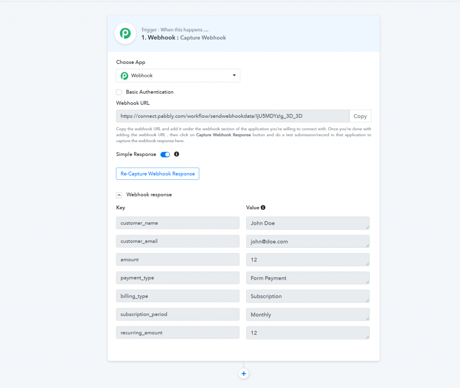Collapse the Webhook response section
Screen dimensions: 460x388
(119, 195)
